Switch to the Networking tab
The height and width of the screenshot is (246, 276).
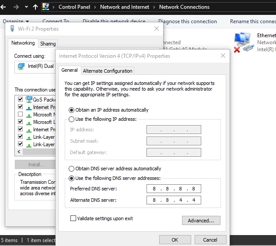pos(23,43)
